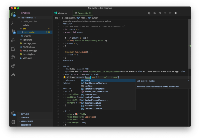The image size is (200, 139).
Task: Select the App.svelte editor tab
Action: 82,13
